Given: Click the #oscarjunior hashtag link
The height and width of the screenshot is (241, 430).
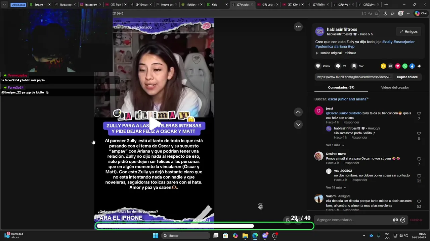Looking at the screenshot, I should point(404,42).
